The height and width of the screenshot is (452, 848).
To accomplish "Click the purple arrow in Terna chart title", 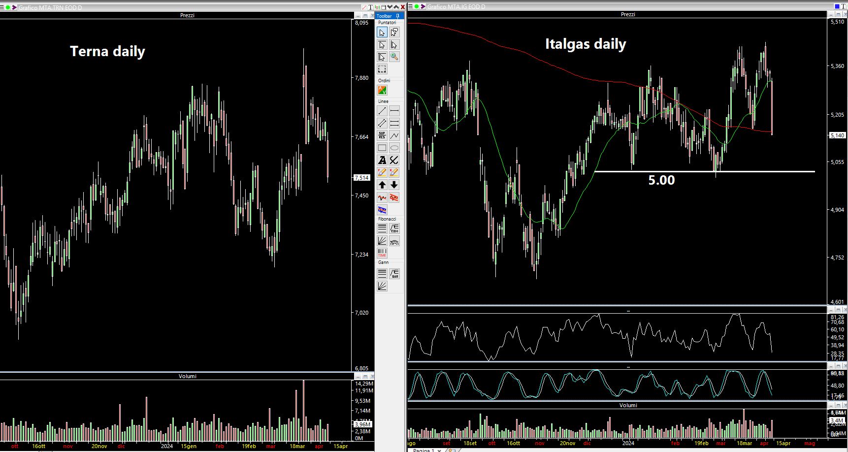I will click(x=14, y=7).
